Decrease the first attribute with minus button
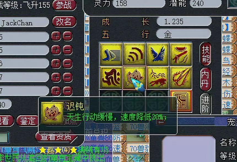Screen dimensions: 237x162 [68, 36]
